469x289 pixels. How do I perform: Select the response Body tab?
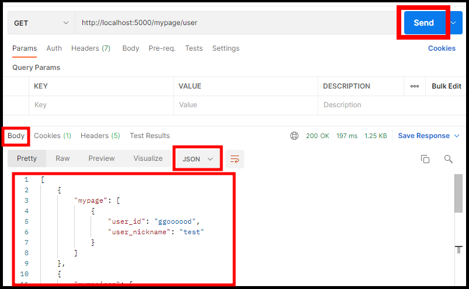pos(16,136)
